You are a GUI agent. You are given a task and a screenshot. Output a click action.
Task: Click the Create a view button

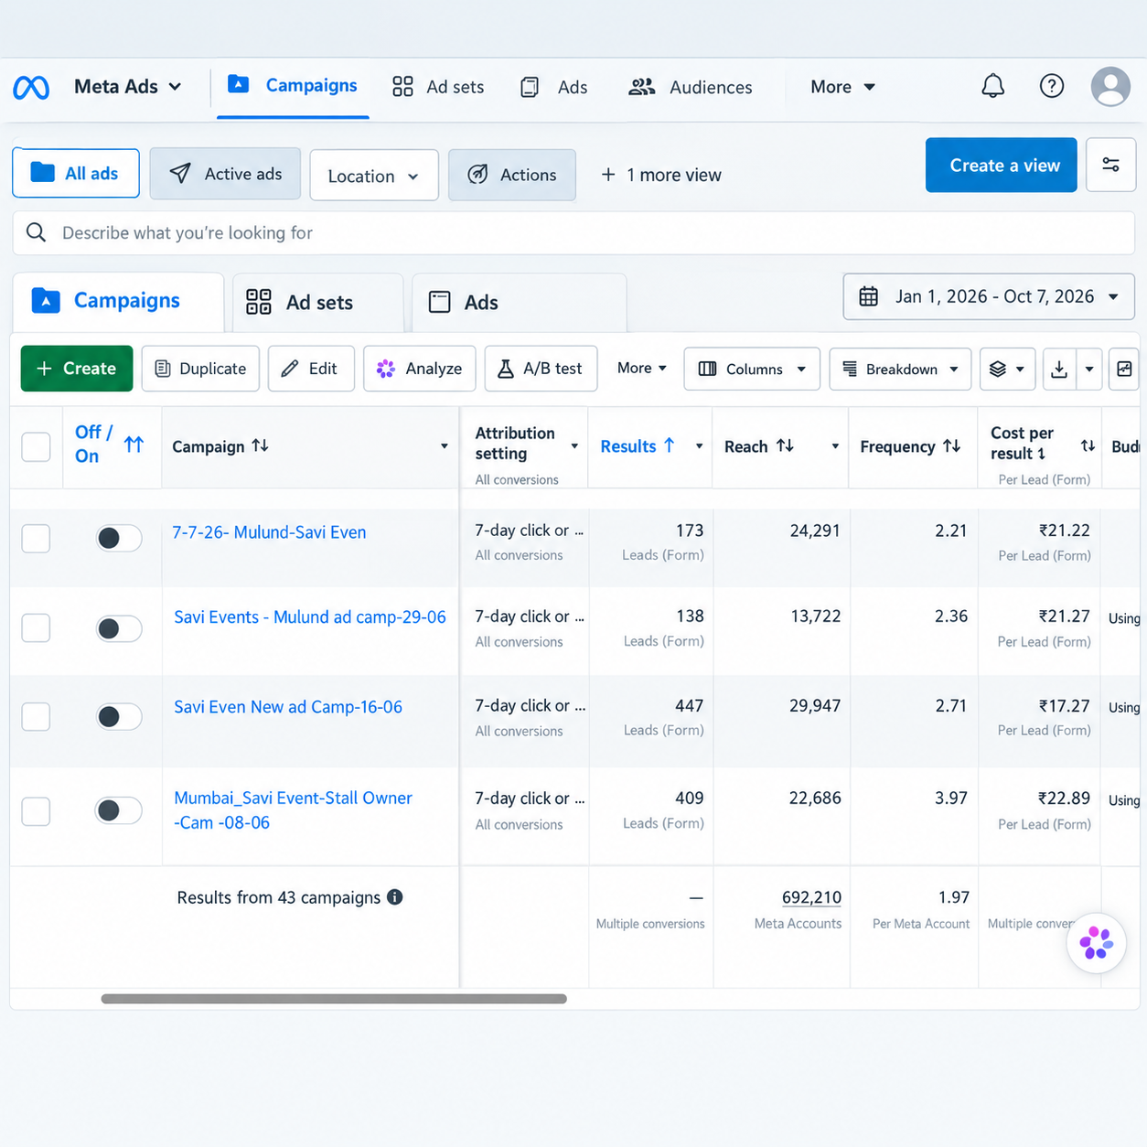tap(1002, 166)
